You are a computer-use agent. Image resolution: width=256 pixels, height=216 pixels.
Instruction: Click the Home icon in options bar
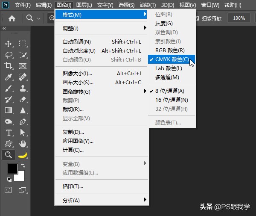pyautogui.click(x=12, y=18)
